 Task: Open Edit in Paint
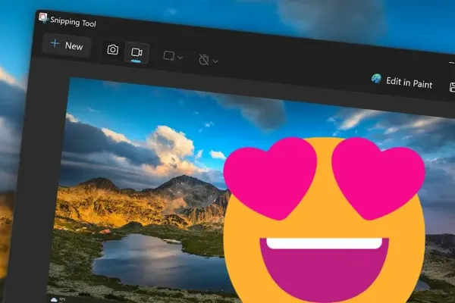coord(402,82)
